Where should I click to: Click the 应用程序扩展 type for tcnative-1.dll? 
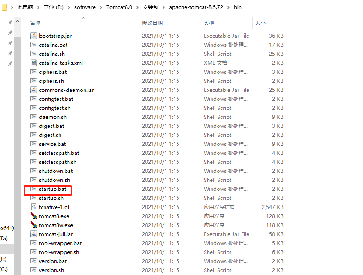219,207
